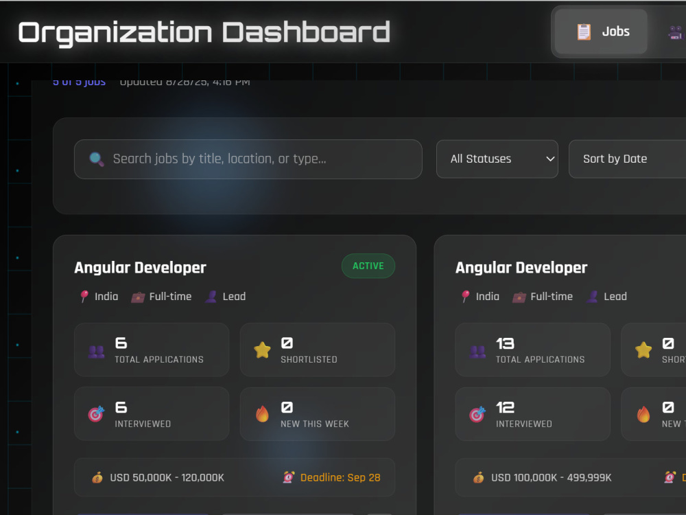This screenshot has width=686, height=515.
Task: Click the target icon for 6 Interviewed
Action: (x=96, y=414)
